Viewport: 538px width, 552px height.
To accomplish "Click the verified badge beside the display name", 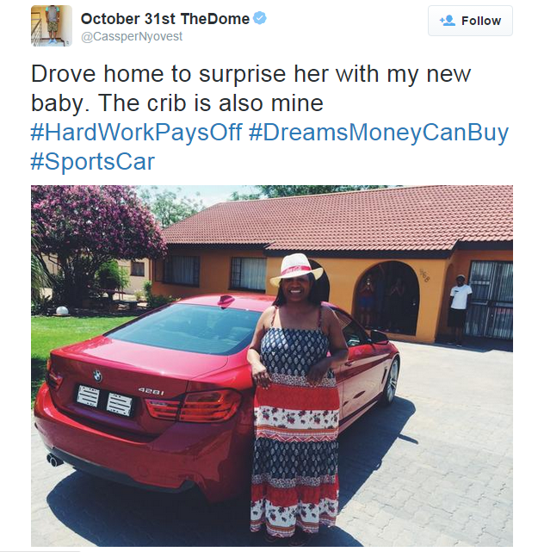I will (x=260, y=19).
